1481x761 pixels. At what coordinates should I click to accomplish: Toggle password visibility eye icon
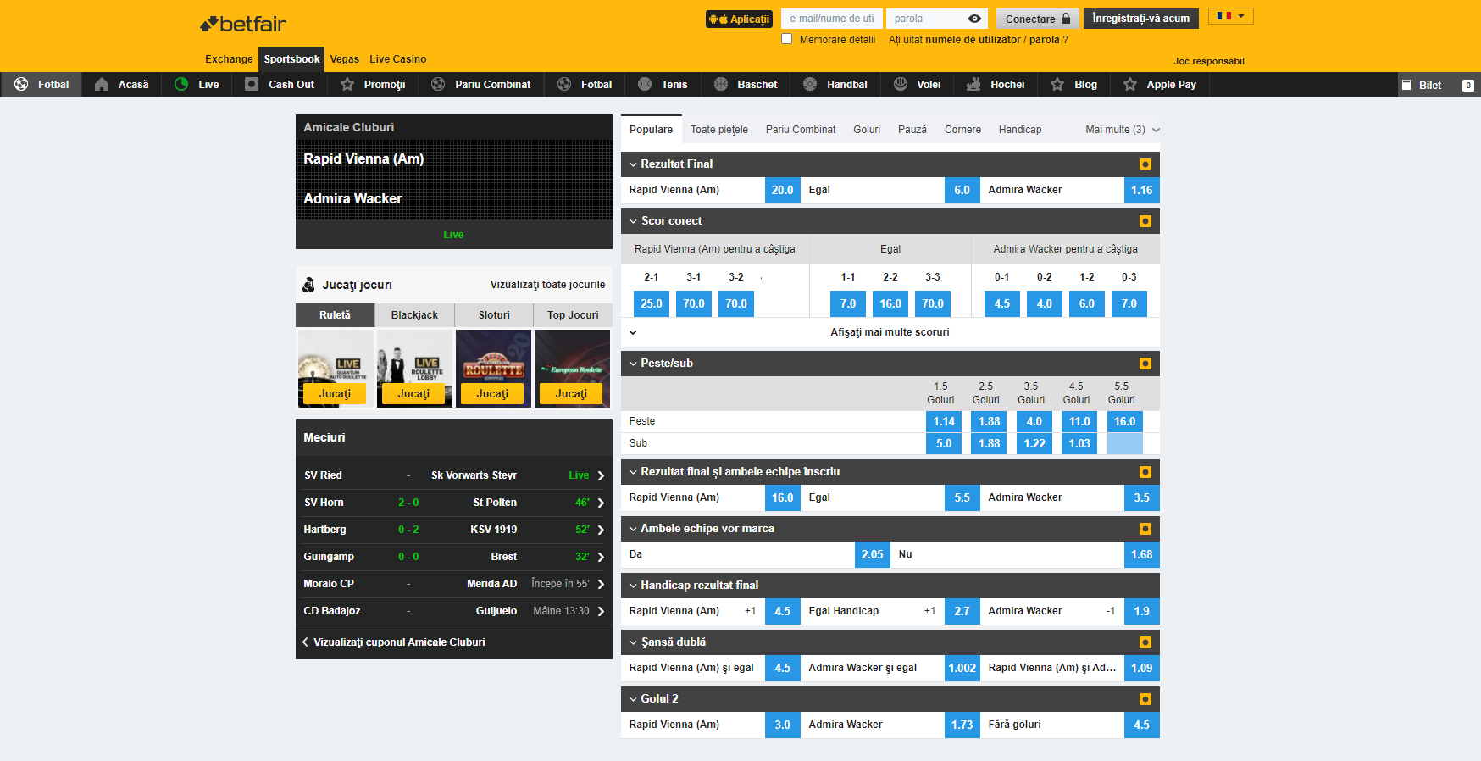click(974, 19)
